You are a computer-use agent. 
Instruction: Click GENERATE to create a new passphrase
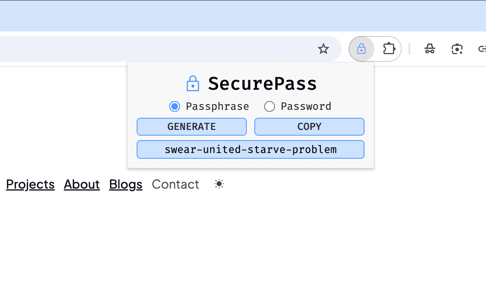point(191,127)
